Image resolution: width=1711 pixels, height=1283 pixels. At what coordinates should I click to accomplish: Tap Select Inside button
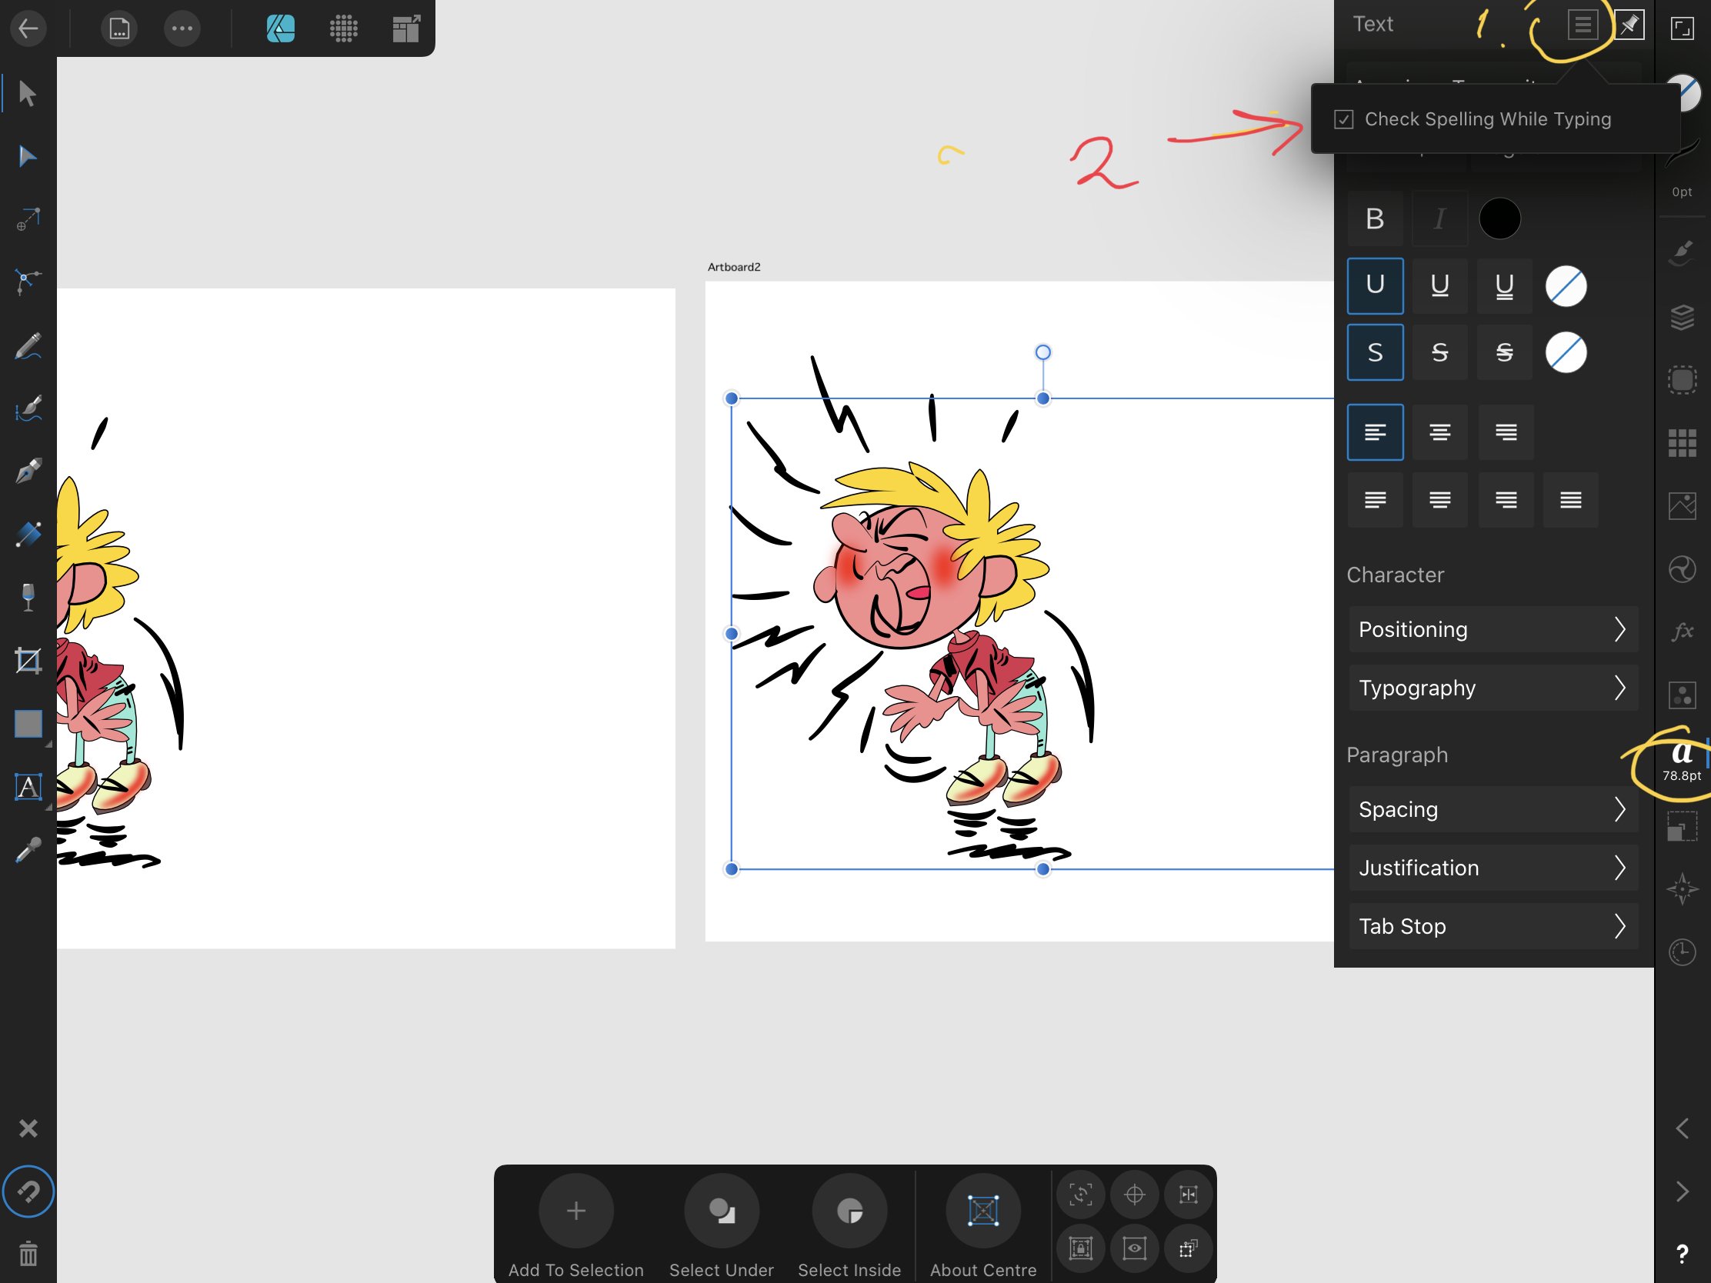point(850,1228)
